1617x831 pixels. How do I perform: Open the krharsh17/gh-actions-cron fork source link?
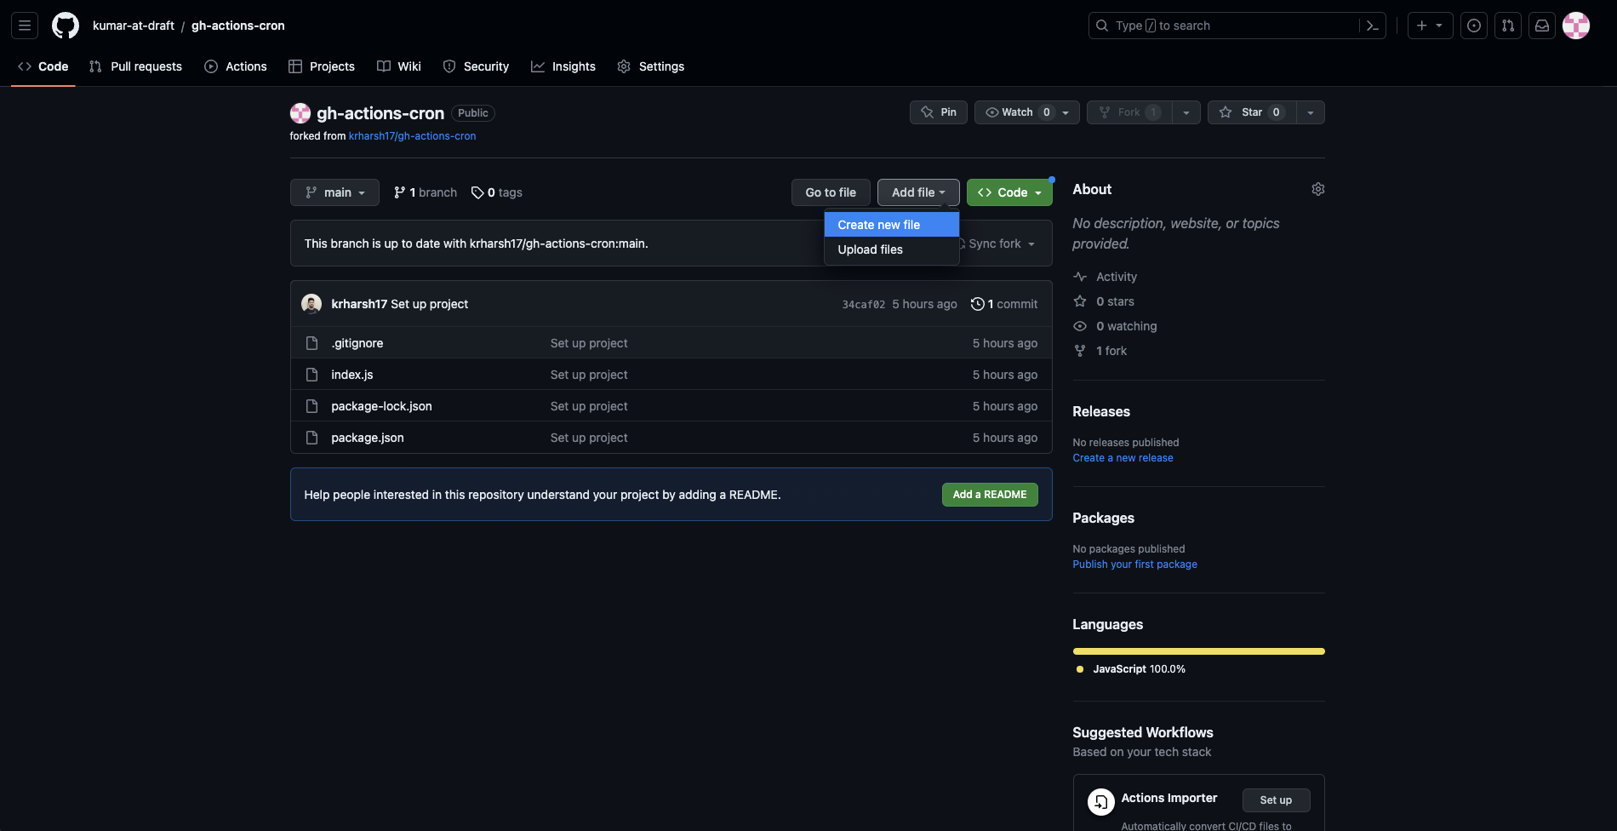[x=412, y=136]
